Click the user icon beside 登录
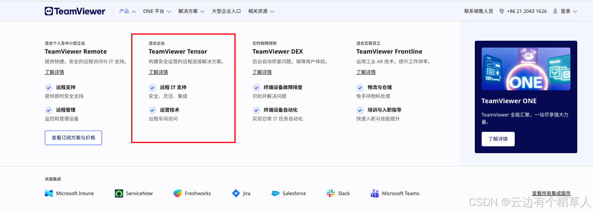The image size is (593, 212). (555, 11)
